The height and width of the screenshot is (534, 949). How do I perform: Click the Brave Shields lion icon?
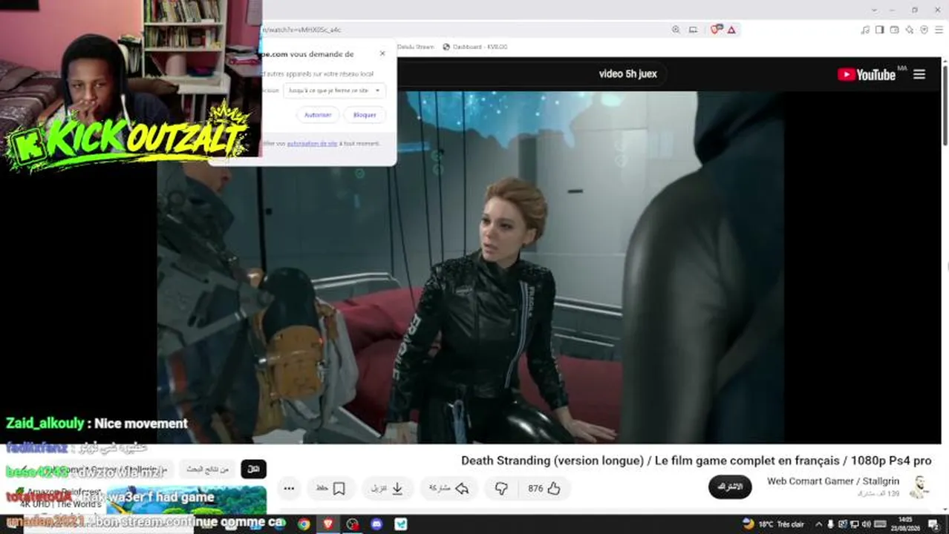tap(716, 30)
